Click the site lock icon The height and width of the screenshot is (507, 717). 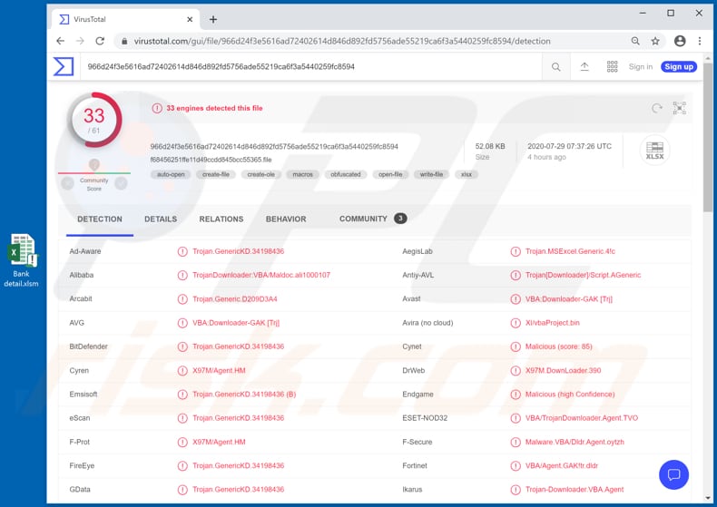tap(124, 41)
